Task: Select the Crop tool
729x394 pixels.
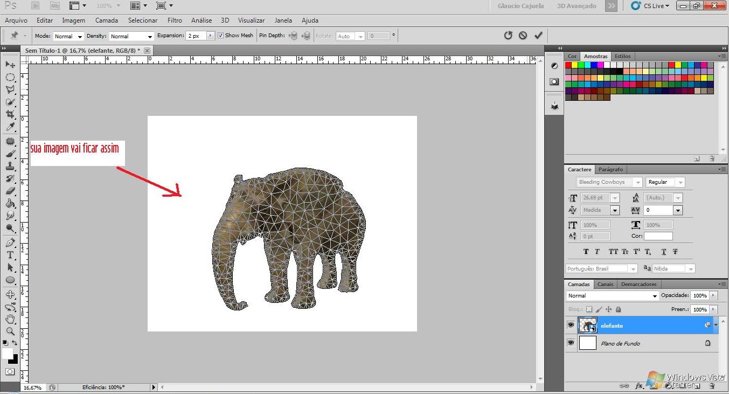Action: coord(10,114)
